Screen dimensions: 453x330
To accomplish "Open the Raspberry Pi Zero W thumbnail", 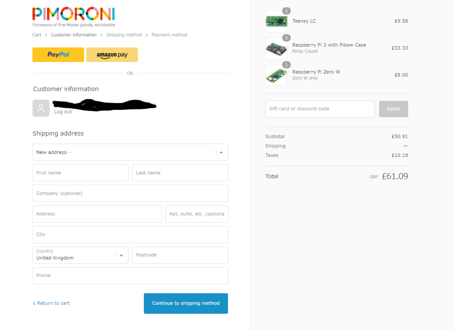I will coord(276,75).
